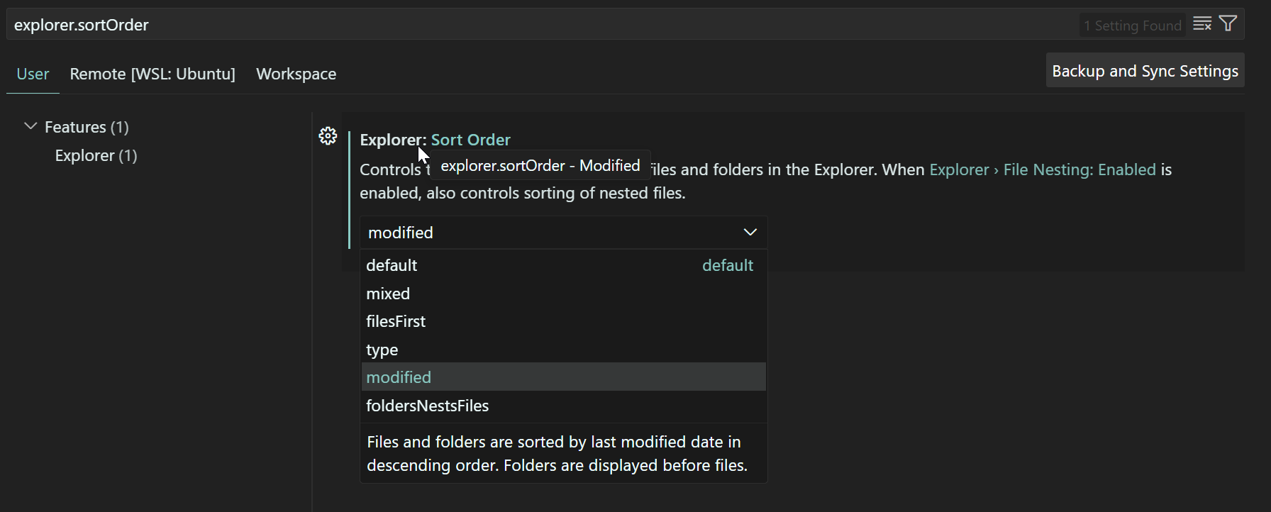
Task: Select 'foldersNestsFiles' sort option
Action: pos(427,406)
